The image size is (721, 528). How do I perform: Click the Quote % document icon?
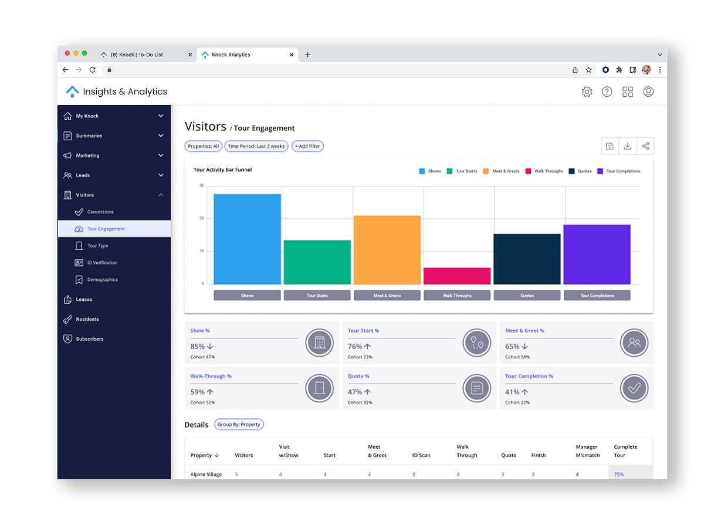(x=477, y=388)
